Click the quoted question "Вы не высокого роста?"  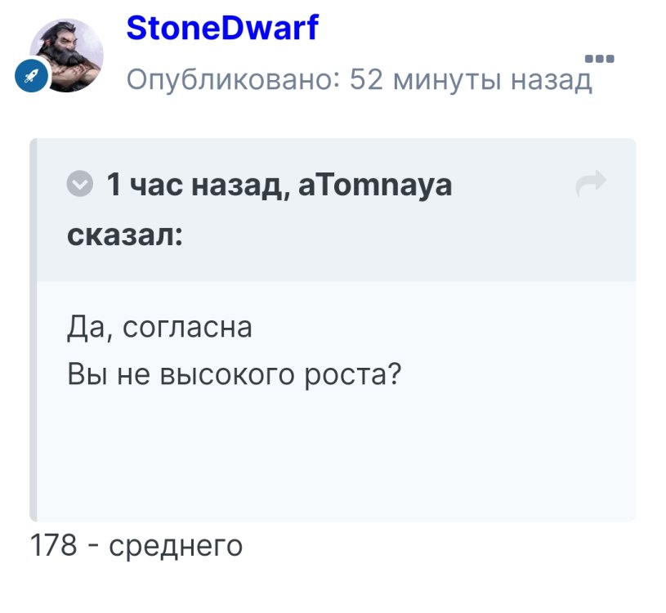point(235,375)
